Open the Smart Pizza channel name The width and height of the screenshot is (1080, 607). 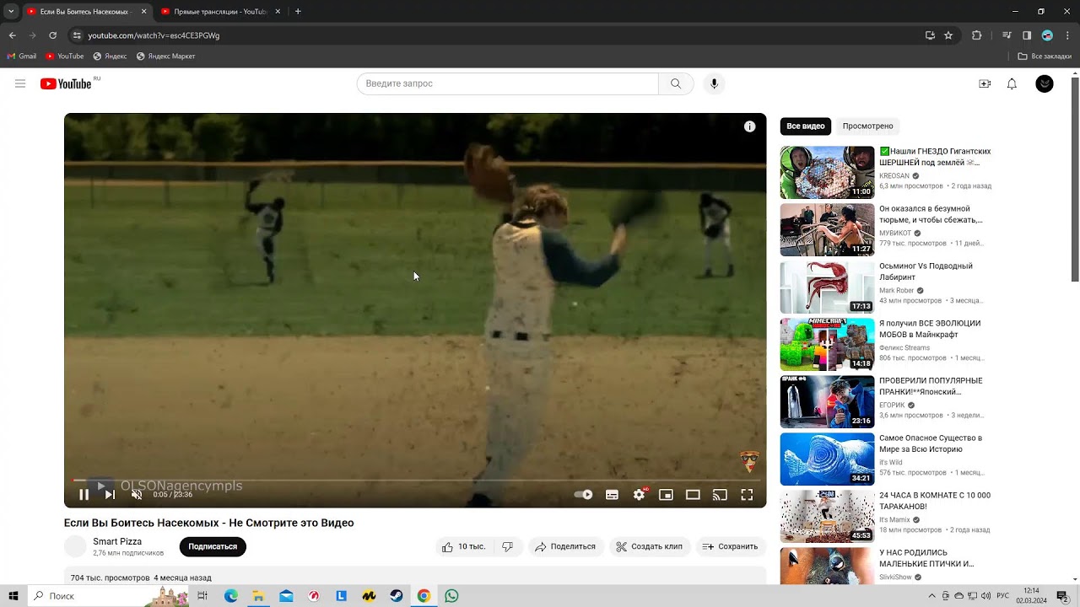117,541
